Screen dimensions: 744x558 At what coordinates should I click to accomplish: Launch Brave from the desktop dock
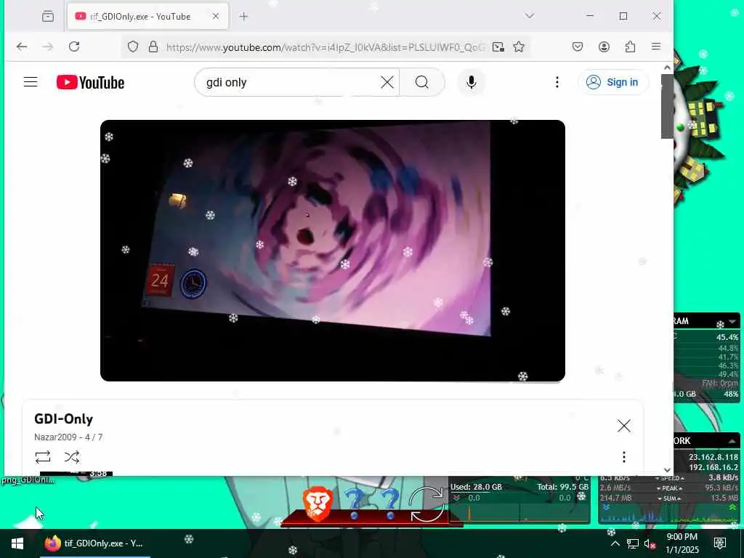317,504
